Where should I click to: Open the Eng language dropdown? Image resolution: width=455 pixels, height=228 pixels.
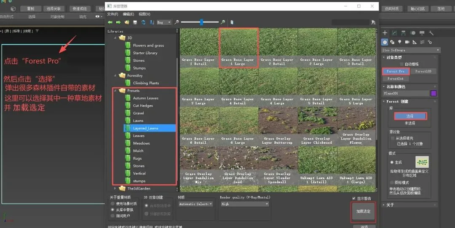coord(164,22)
